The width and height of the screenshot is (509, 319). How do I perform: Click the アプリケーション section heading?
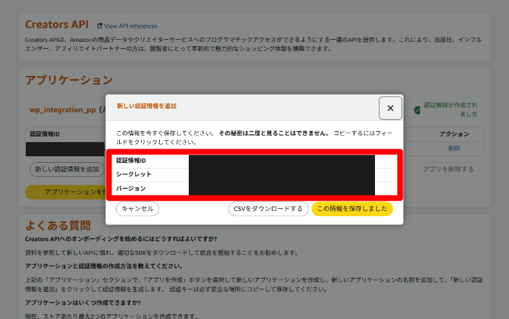tap(69, 80)
